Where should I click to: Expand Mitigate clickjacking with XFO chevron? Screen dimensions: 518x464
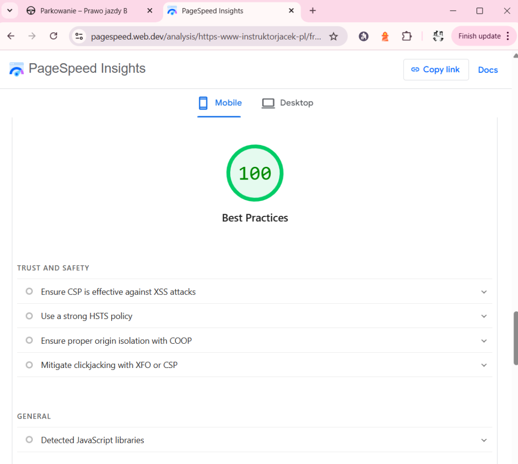484,365
